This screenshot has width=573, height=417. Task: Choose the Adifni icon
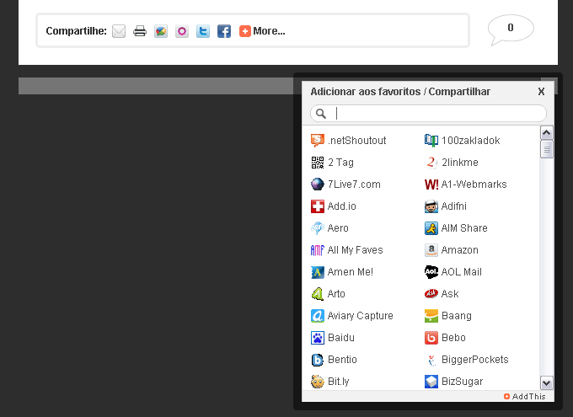431,206
